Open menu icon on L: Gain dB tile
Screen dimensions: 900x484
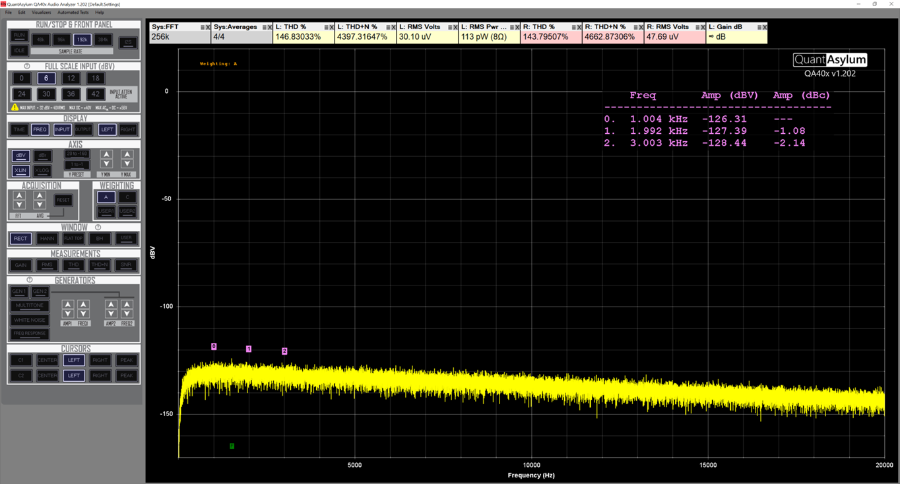[758, 28]
